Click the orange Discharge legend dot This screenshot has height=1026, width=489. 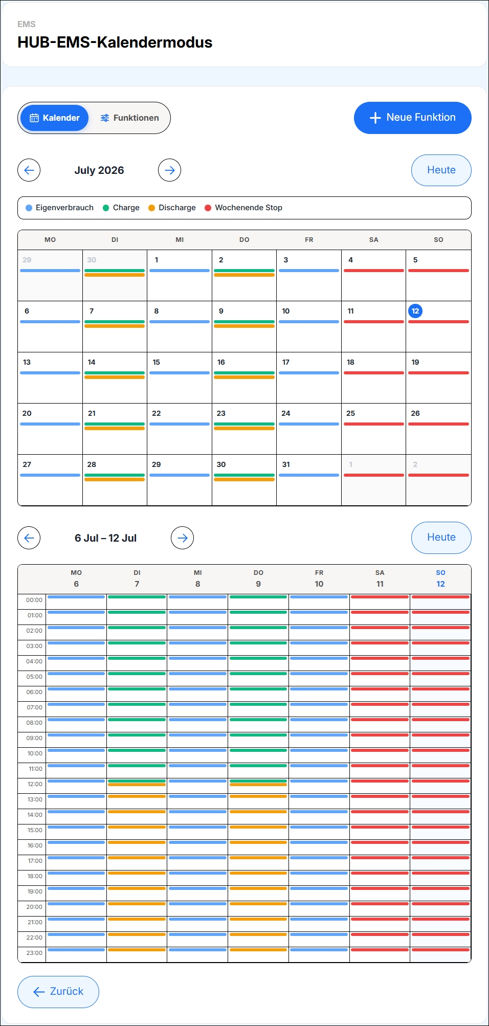click(x=151, y=208)
